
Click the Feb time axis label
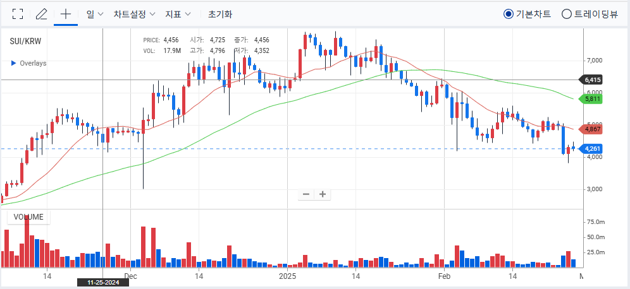(x=444, y=276)
